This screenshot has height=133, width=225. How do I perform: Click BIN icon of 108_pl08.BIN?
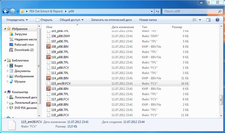(x=48, y=47)
